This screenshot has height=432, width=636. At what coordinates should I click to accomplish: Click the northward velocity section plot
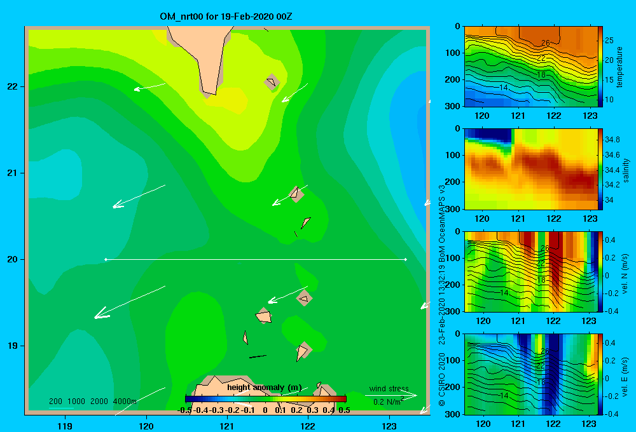[531, 271]
